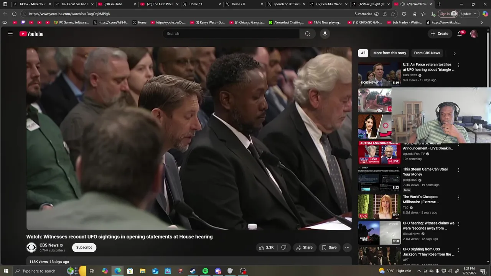Click the YouTube search input field
This screenshot has height=276, width=491.
pyautogui.click(x=231, y=34)
